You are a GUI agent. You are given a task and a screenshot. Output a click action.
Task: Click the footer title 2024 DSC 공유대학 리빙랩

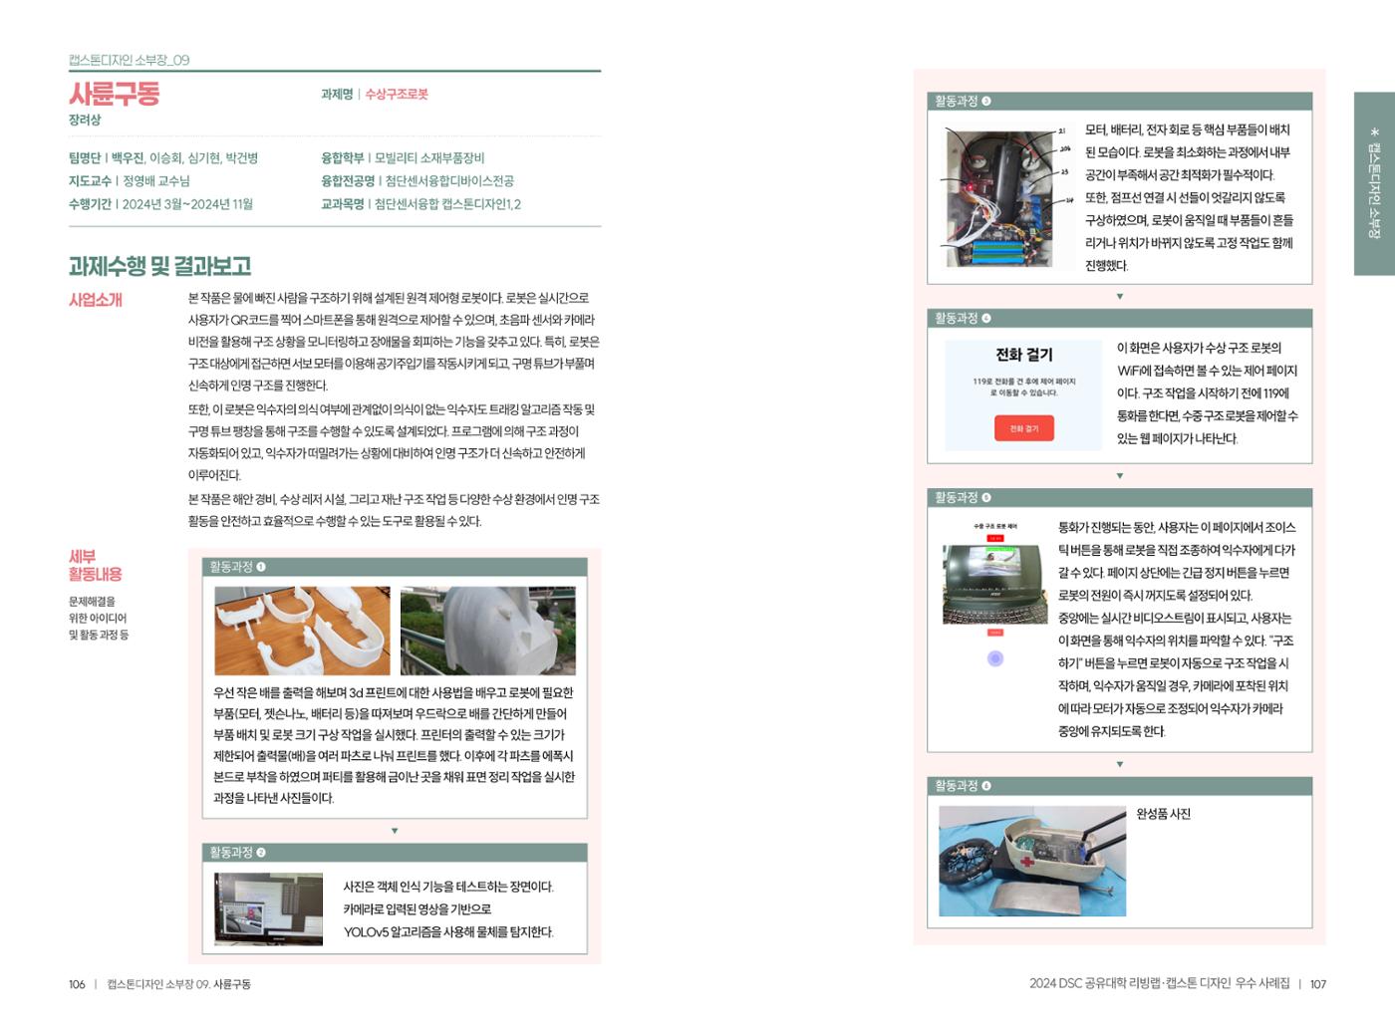[x=1159, y=983]
